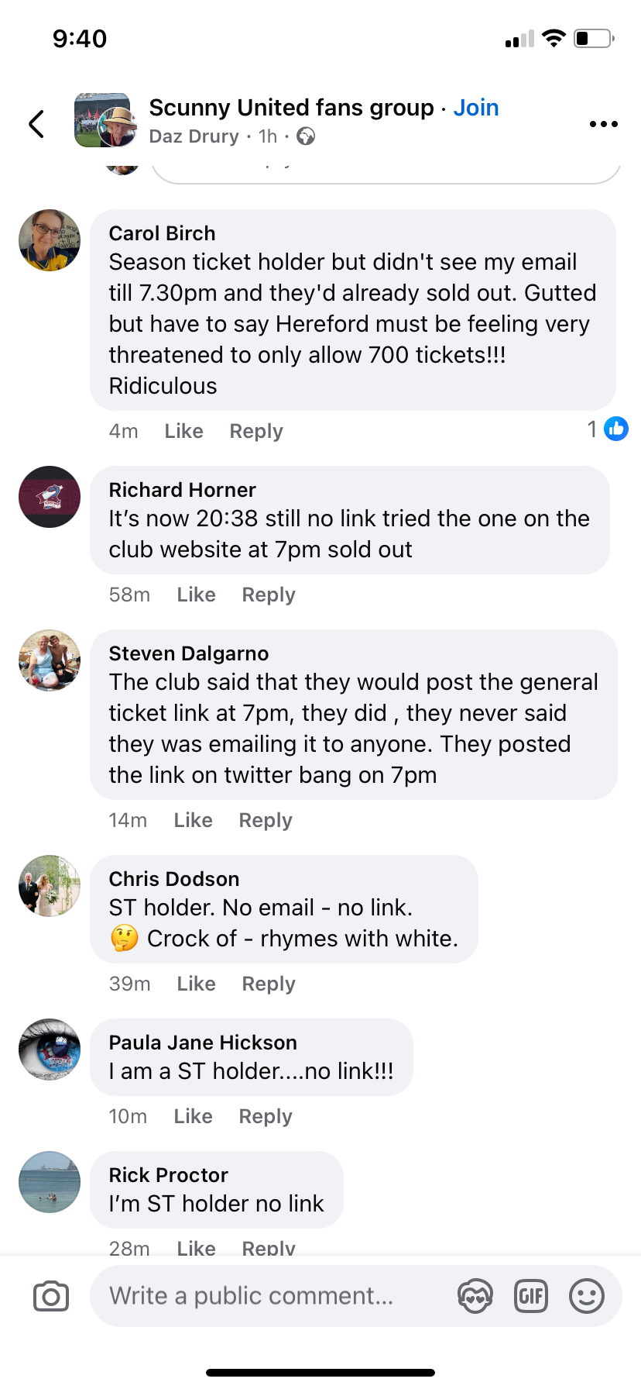Open the Scunny United fans group title
Image resolution: width=641 pixels, height=1389 pixels.
291,108
